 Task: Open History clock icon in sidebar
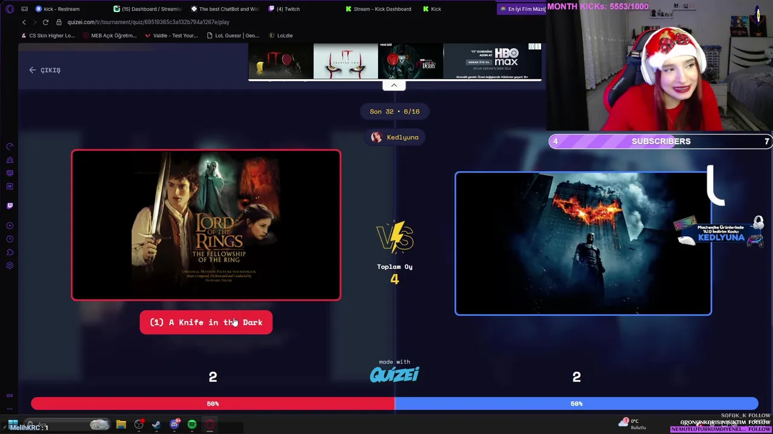[10, 239]
